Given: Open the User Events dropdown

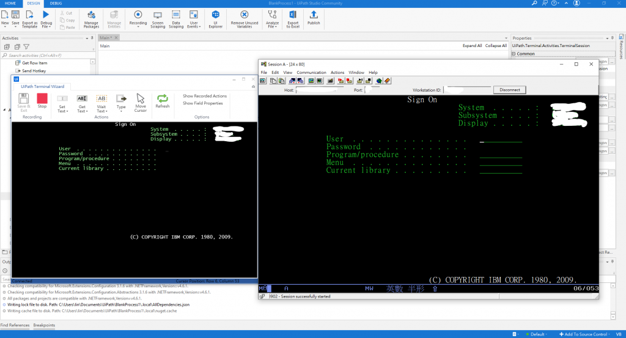Looking at the screenshot, I should (199, 27).
